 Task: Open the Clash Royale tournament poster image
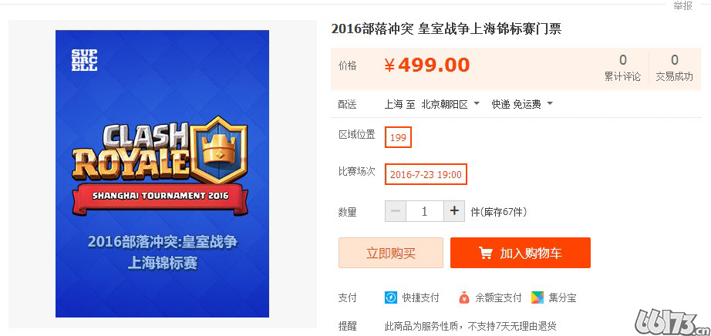tap(163, 173)
